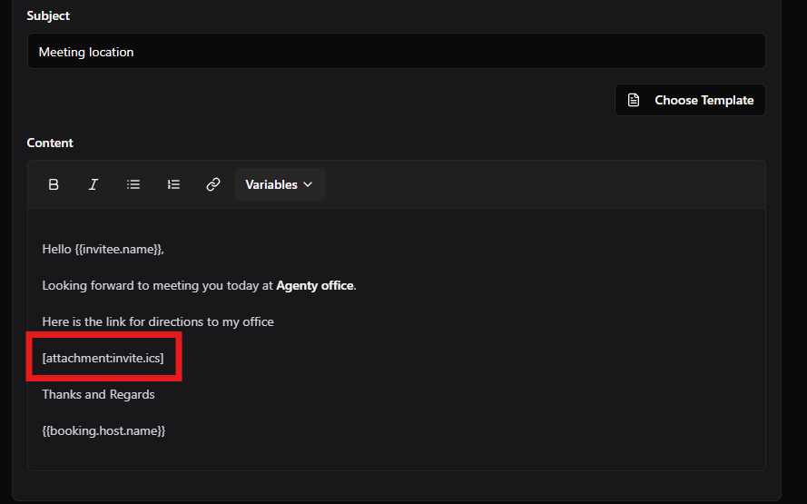The image size is (807, 504).
Task: Insert a numbered list
Action: (x=173, y=184)
